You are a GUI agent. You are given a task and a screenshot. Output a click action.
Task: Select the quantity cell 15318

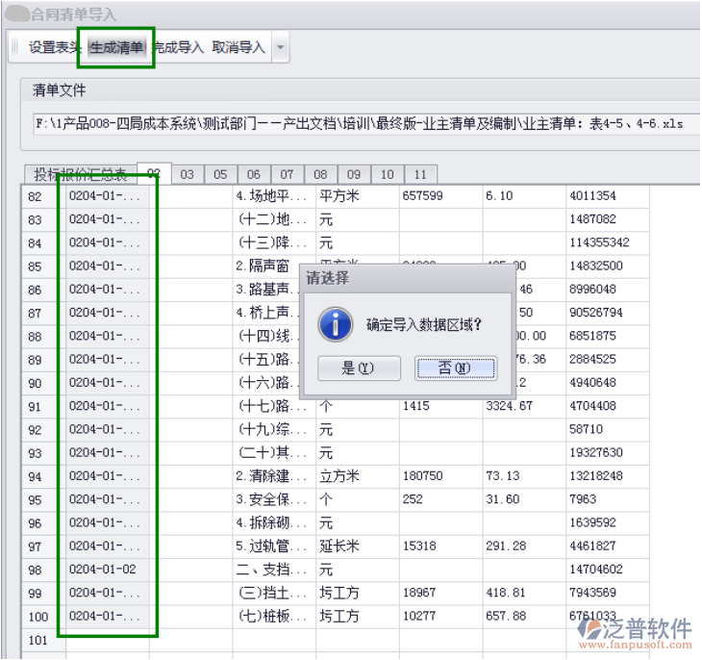pyautogui.click(x=441, y=546)
